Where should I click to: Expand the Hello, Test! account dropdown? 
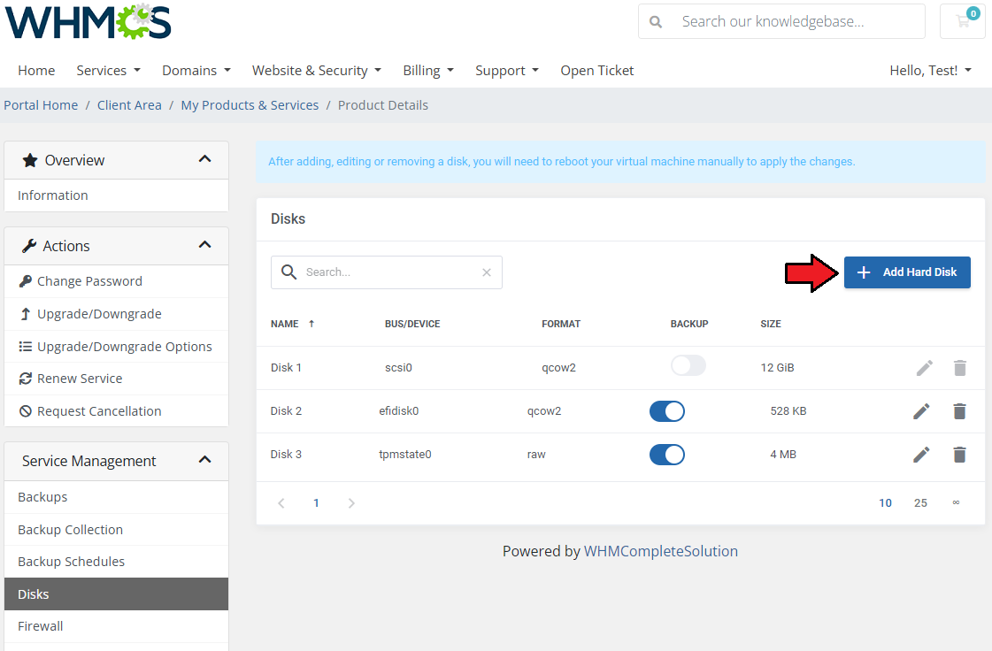tap(930, 71)
